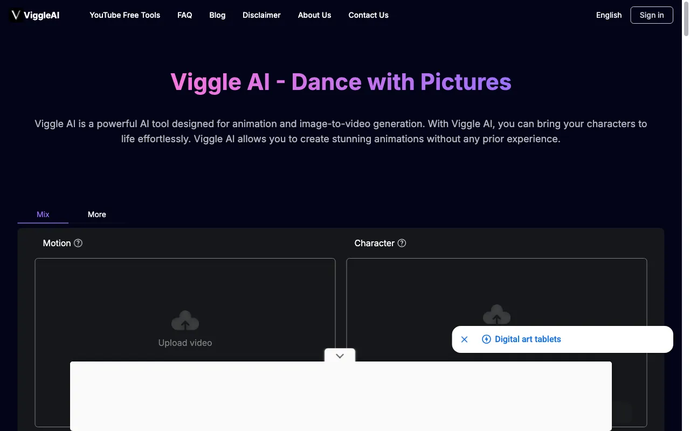Click the ViggleAI logo icon
Image resolution: width=690 pixels, height=431 pixels.
coord(16,15)
